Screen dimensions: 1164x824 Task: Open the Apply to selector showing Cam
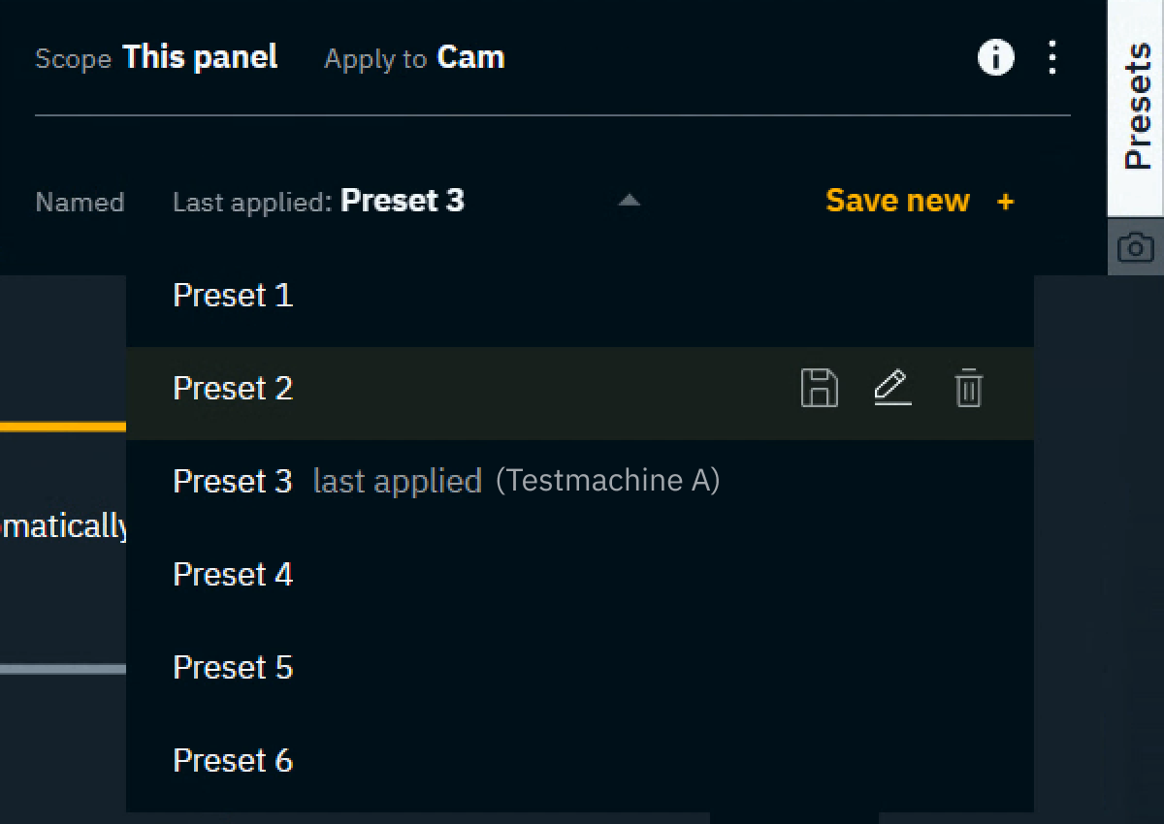(470, 58)
